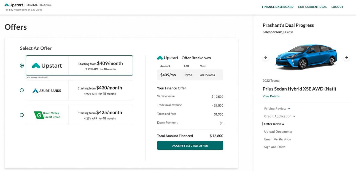
Task: Show the next vehicle photo arrow
Action: (346, 58)
